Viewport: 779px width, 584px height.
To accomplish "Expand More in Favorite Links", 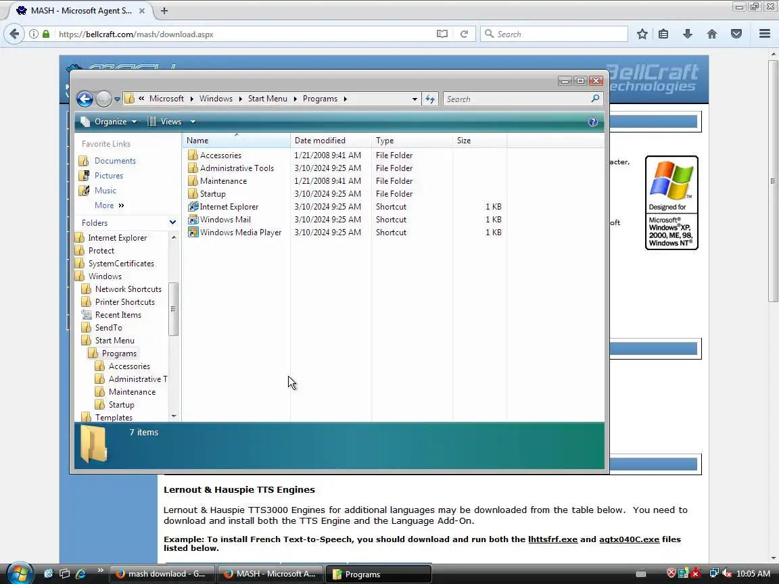I will pyautogui.click(x=110, y=205).
